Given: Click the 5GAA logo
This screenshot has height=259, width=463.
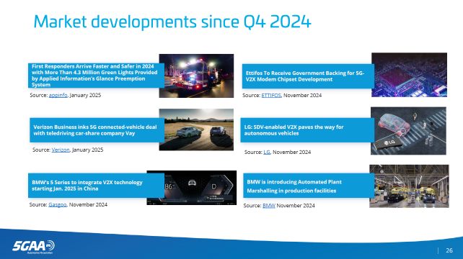Looking at the screenshot, I should coord(33,247).
